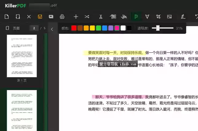Collapse the sidebar with left chevron
198x131 pixels.
click(x=52, y=29)
